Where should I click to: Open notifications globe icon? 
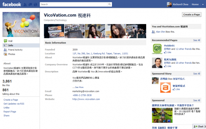[35, 5]
